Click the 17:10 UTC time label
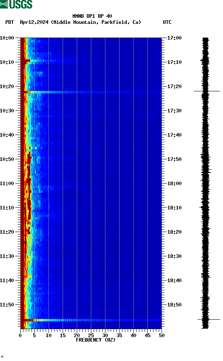Viewport: 223px width, 361px height. pyautogui.click(x=175, y=62)
